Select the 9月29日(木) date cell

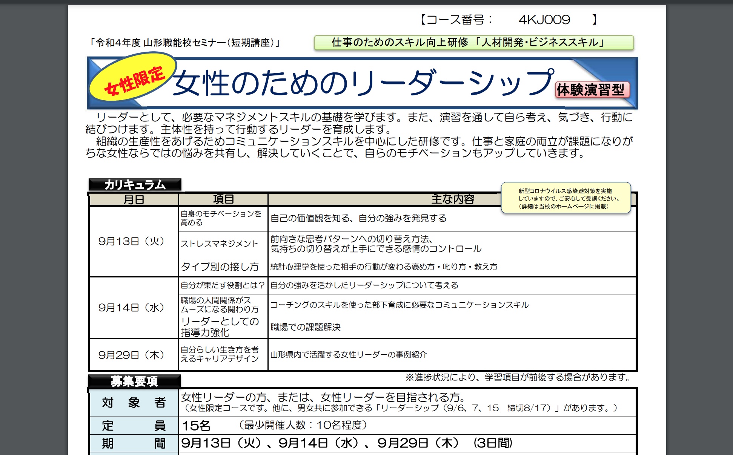pos(131,355)
